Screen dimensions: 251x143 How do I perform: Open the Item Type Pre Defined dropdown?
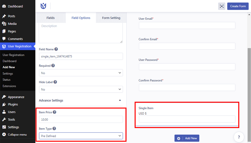tap(81, 136)
